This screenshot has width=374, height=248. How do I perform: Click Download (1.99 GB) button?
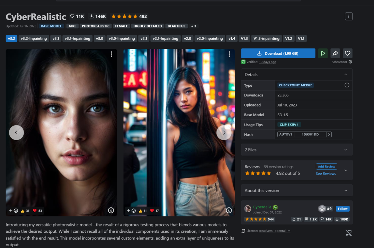pos(278,53)
